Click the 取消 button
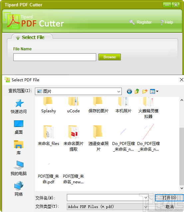 pos(169,207)
